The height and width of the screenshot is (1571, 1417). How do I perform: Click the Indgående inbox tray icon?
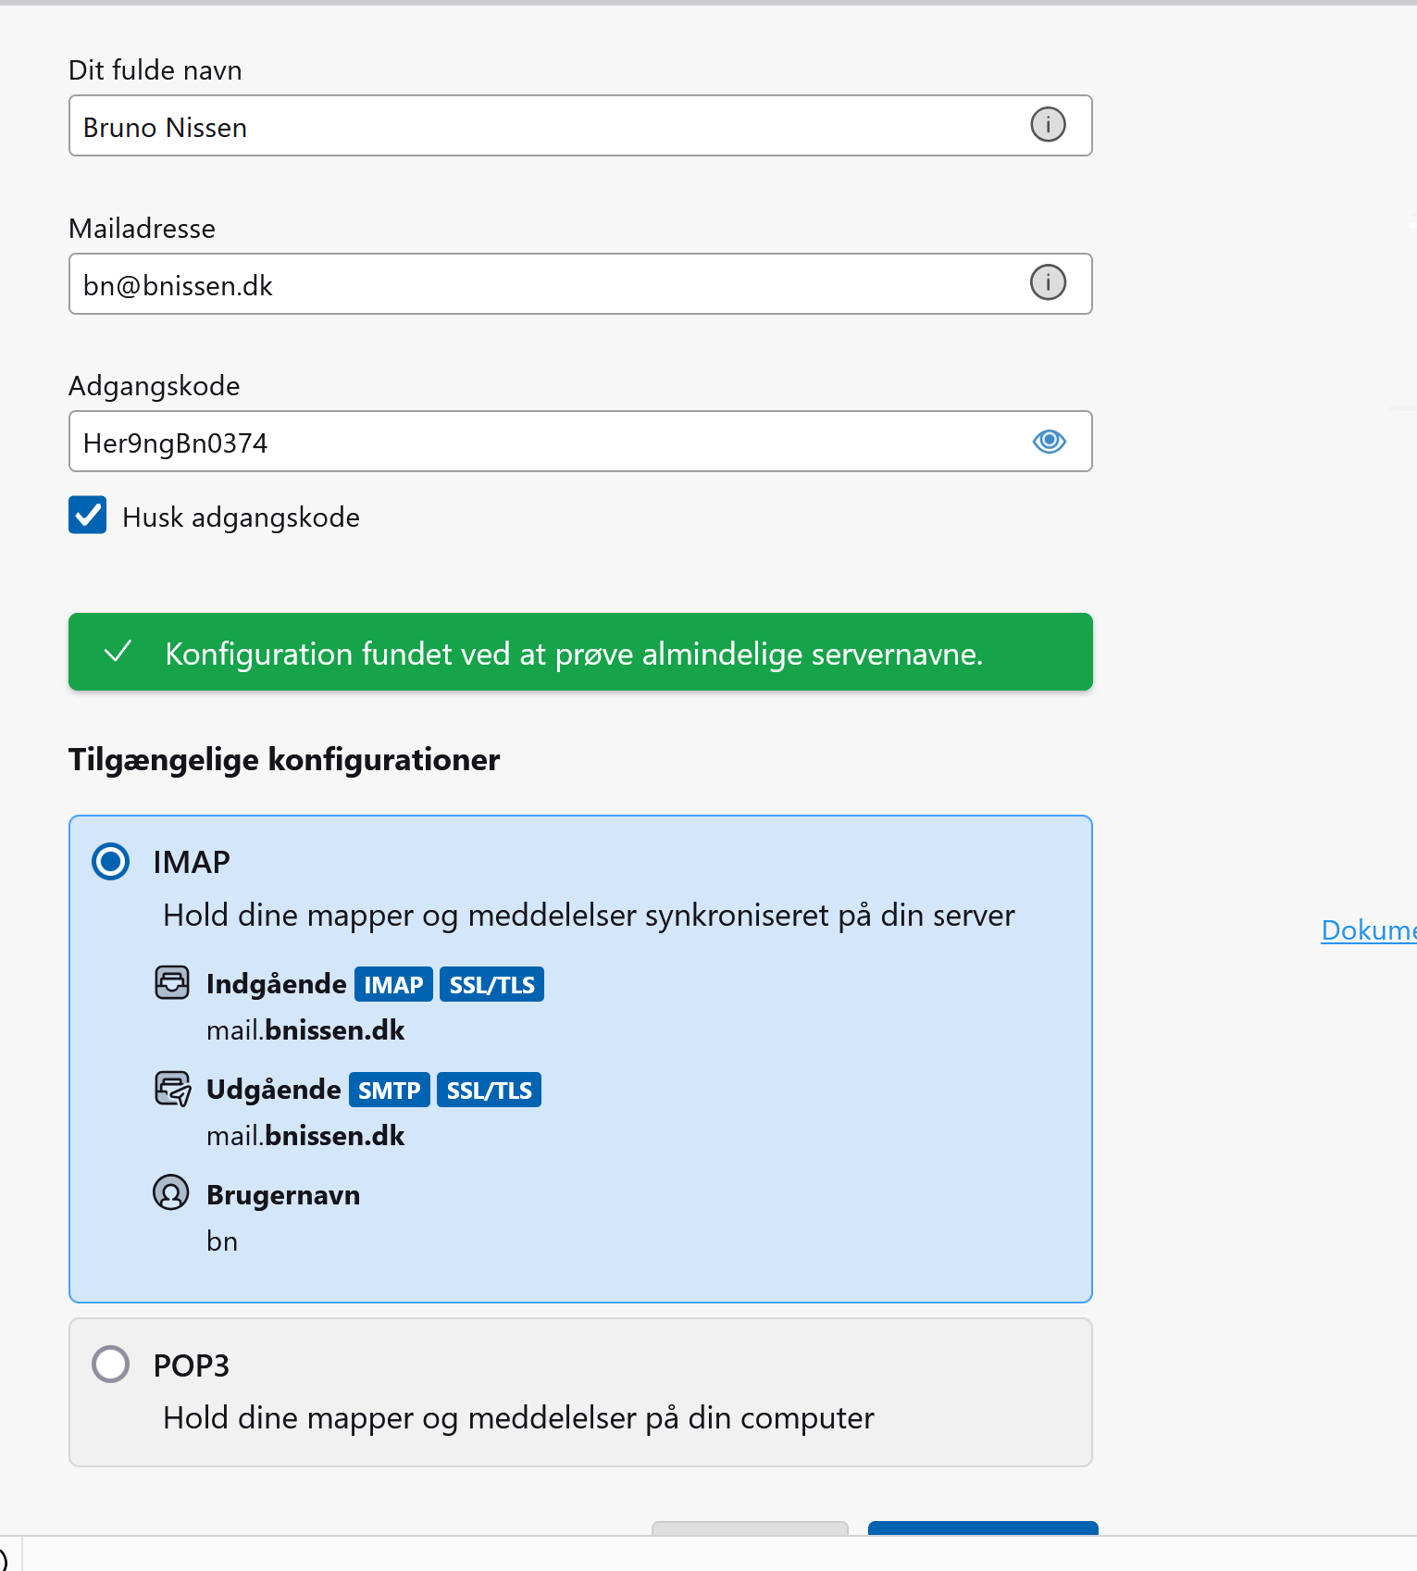point(172,982)
